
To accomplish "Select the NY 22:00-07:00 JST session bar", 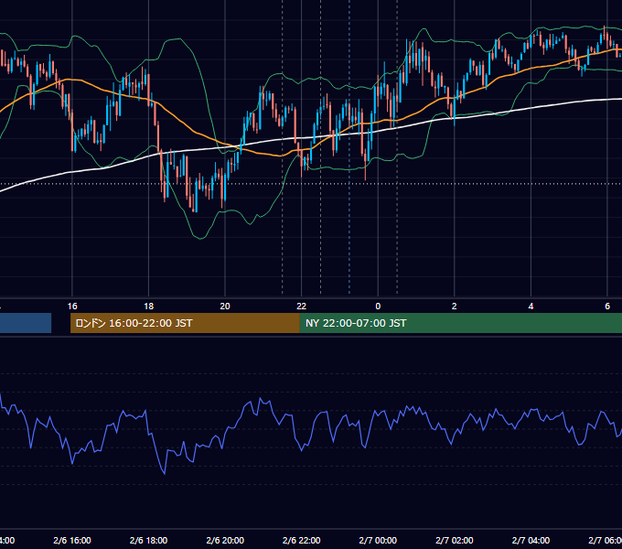I will coord(460,323).
